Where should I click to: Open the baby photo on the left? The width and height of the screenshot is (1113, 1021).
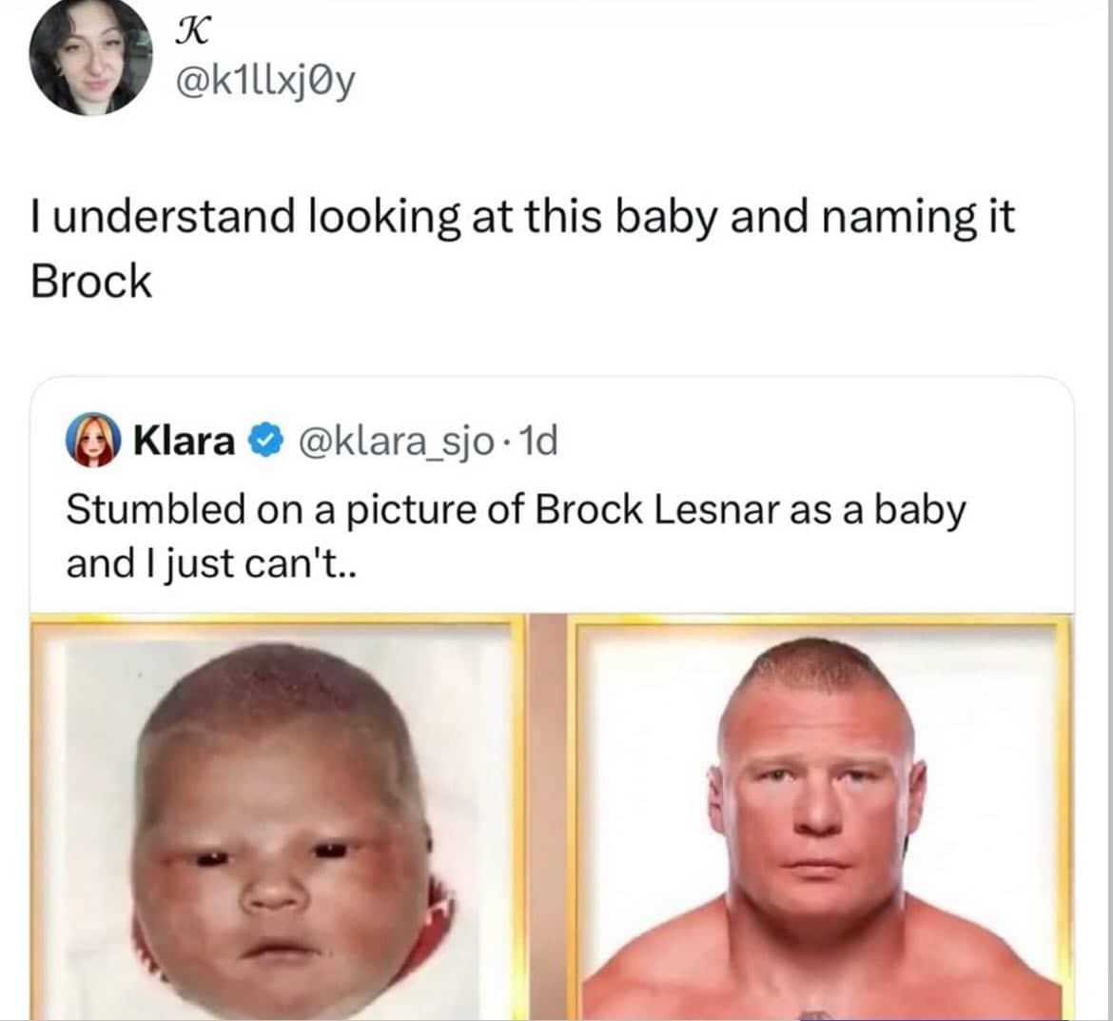pos(276,818)
